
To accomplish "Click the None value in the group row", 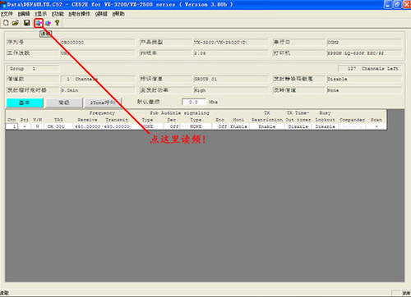I will tap(364, 90).
